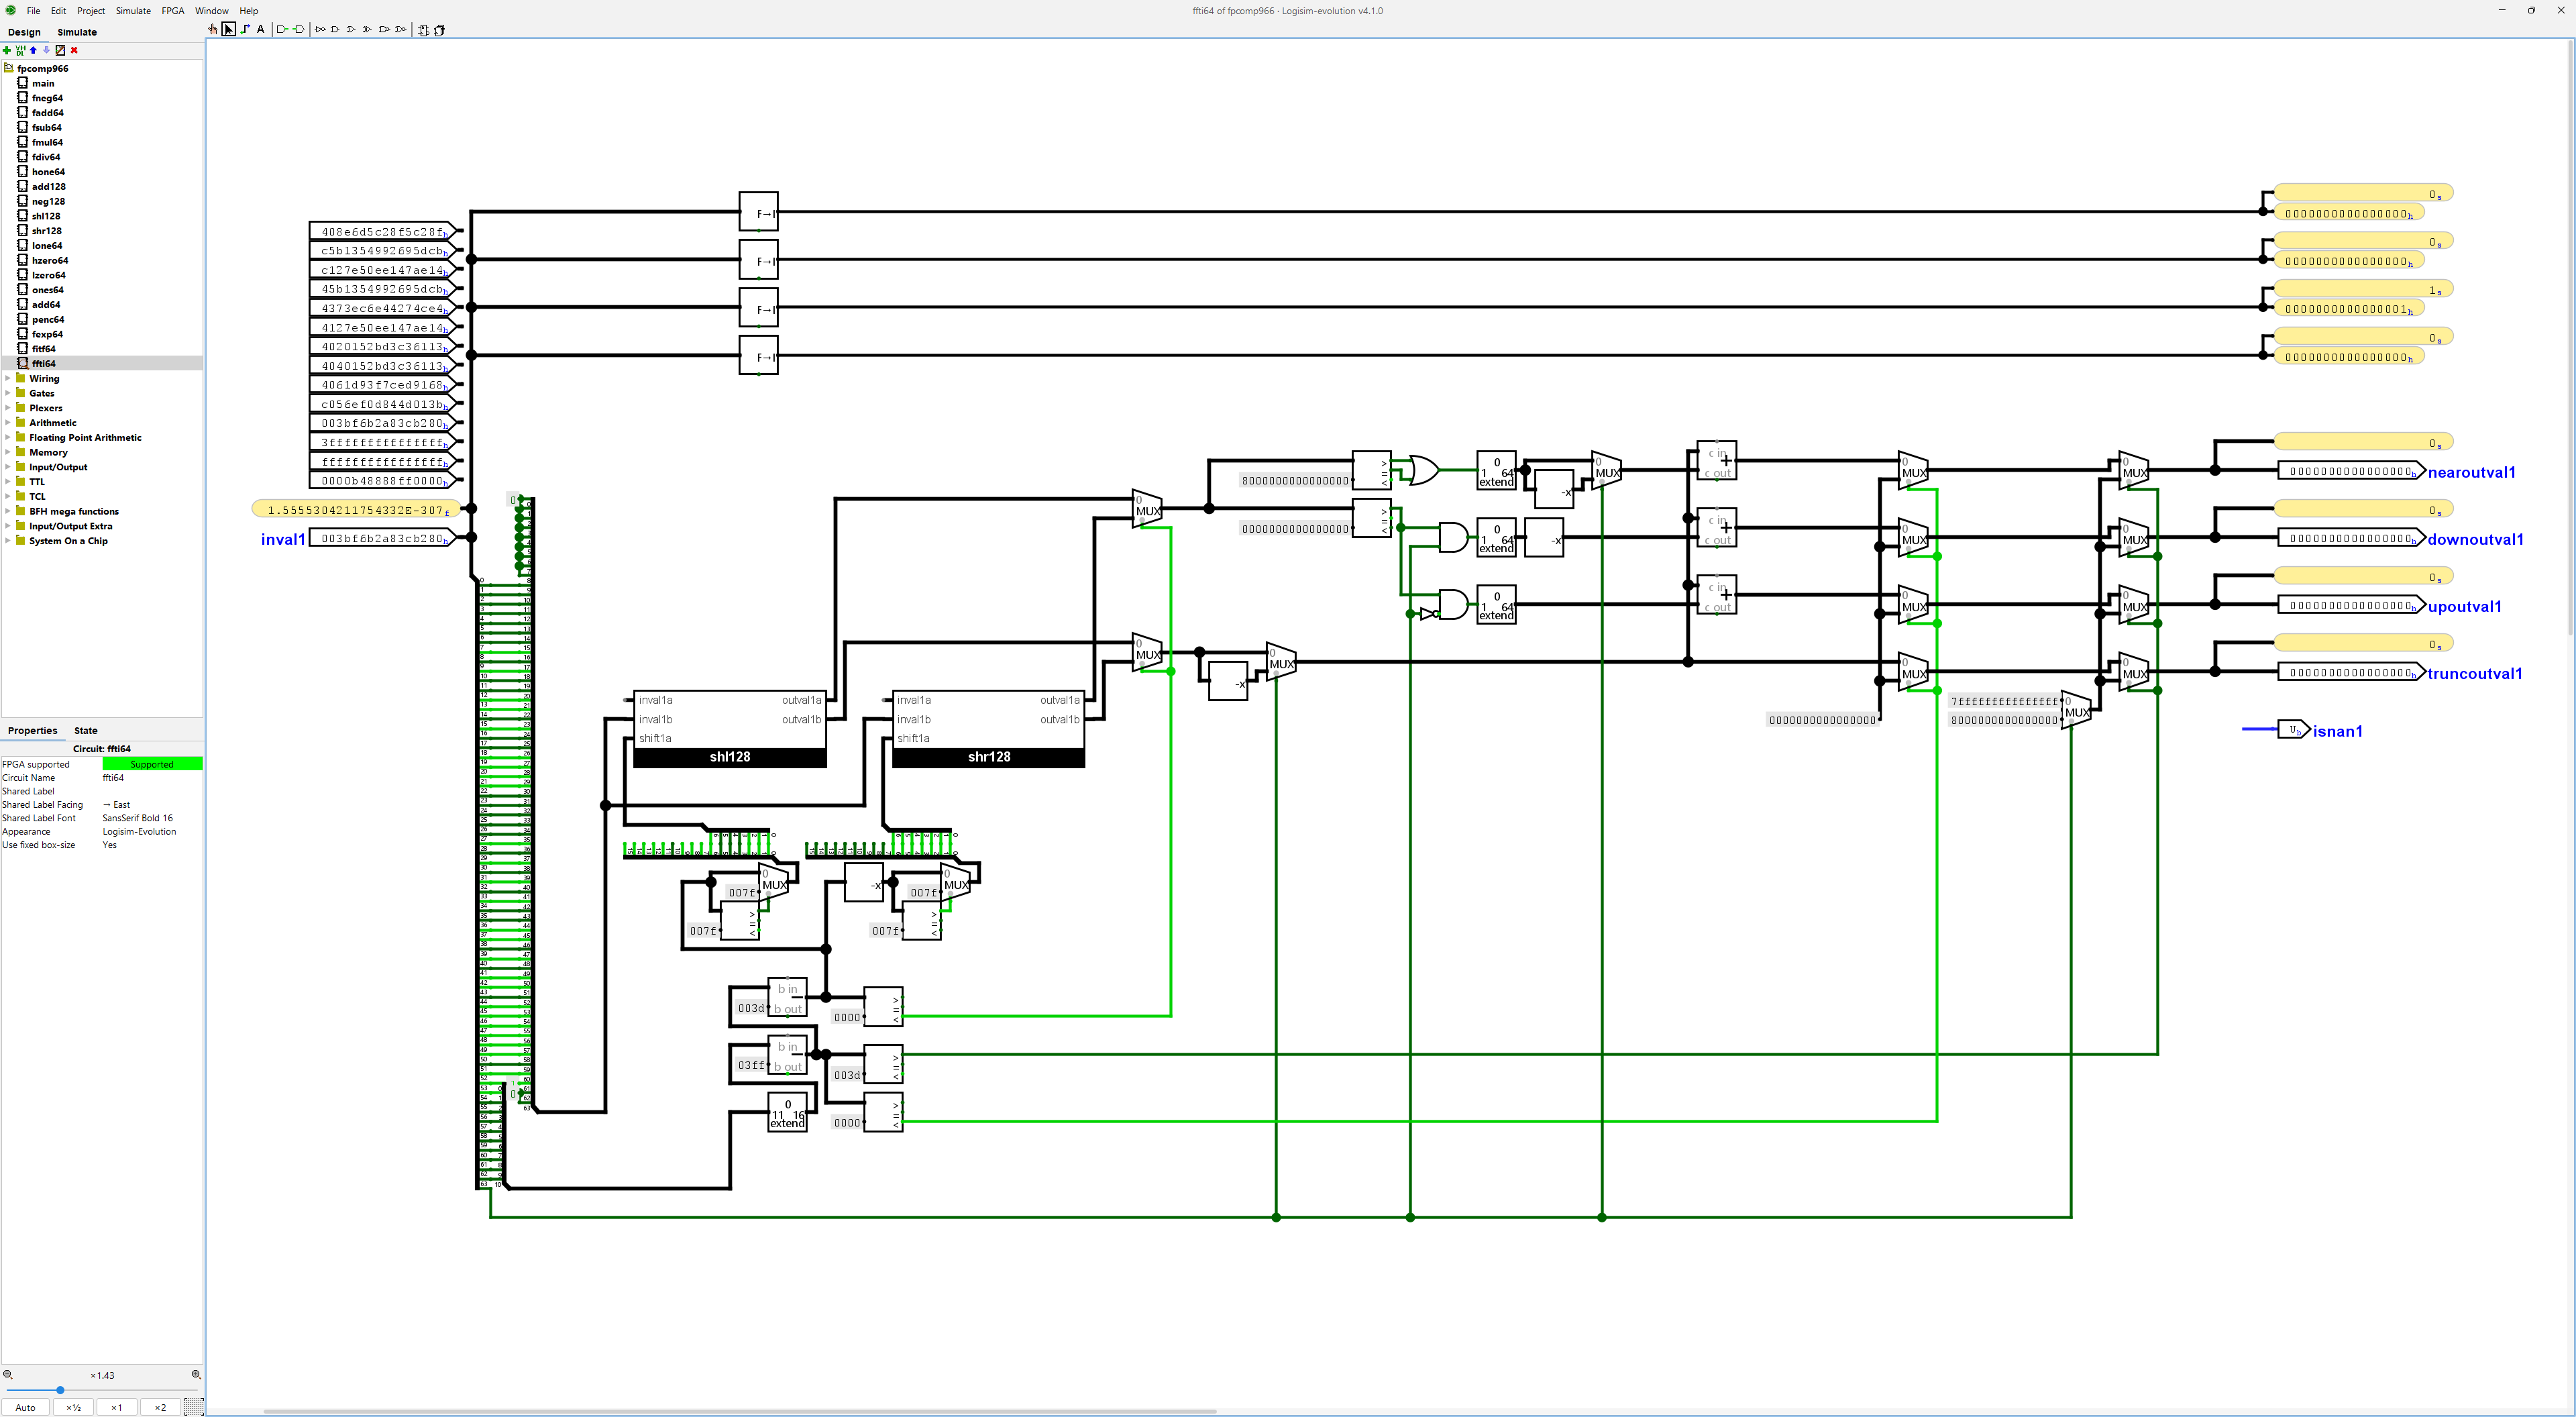Expand the Wiring library folder
Image resolution: width=2576 pixels, height=1417 pixels.
(8, 378)
